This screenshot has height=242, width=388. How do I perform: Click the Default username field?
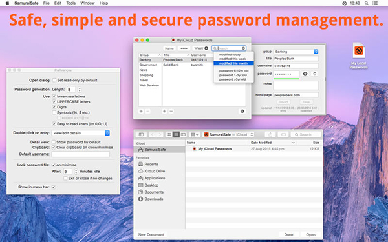81,154
